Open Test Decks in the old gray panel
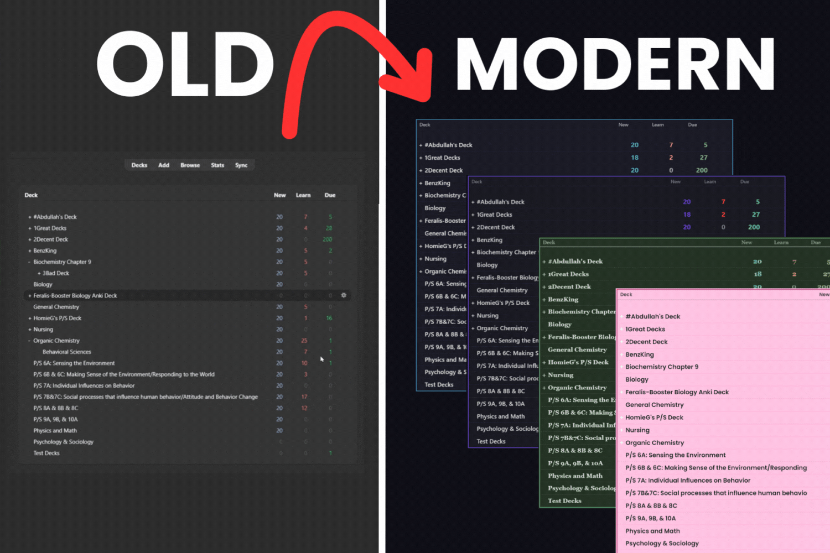Screen dimensions: 830x553 point(46,453)
